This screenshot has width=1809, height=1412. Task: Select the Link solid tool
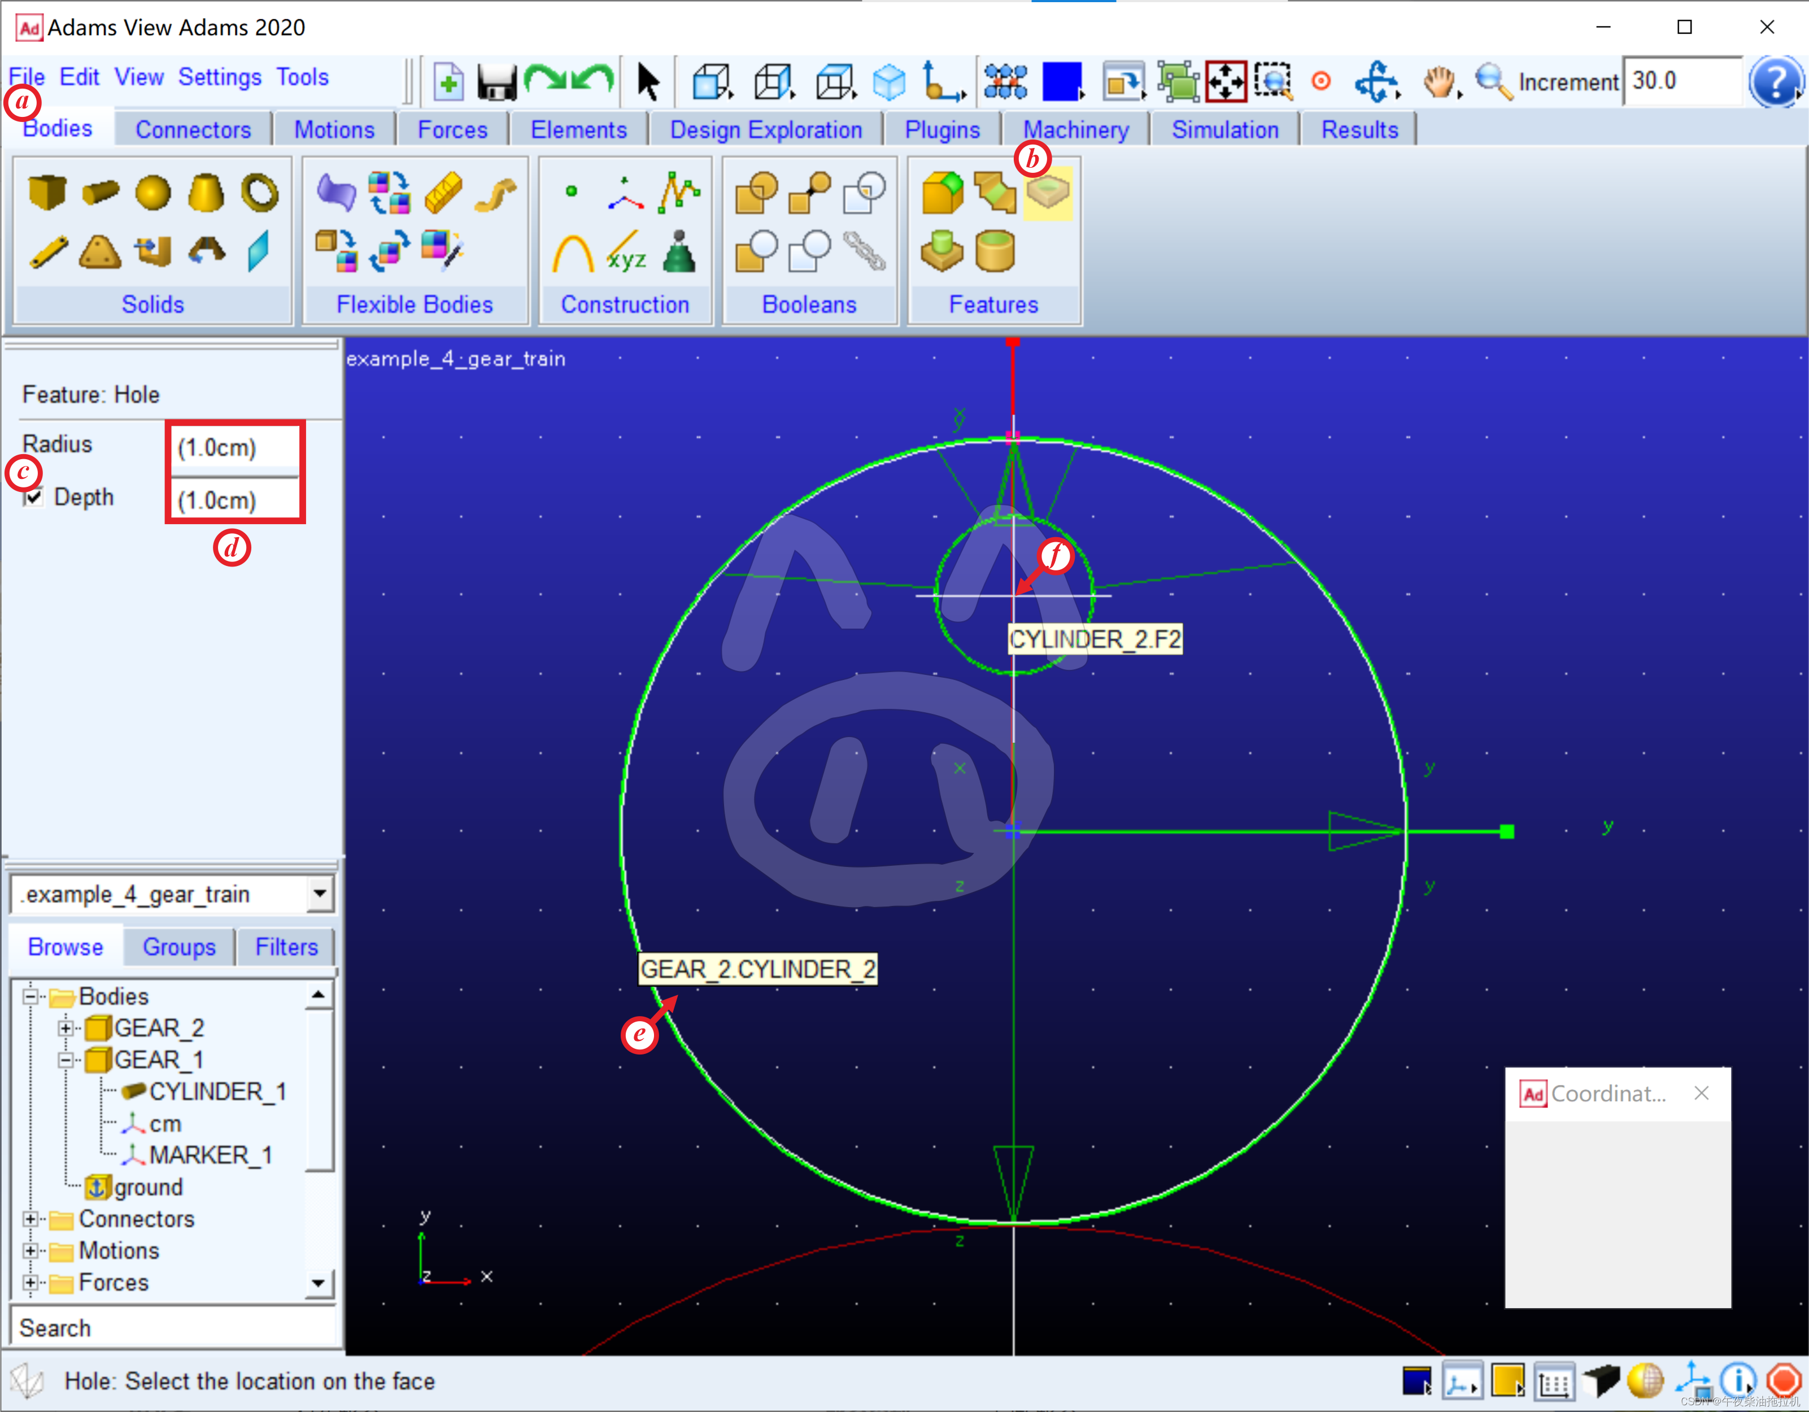(49, 252)
